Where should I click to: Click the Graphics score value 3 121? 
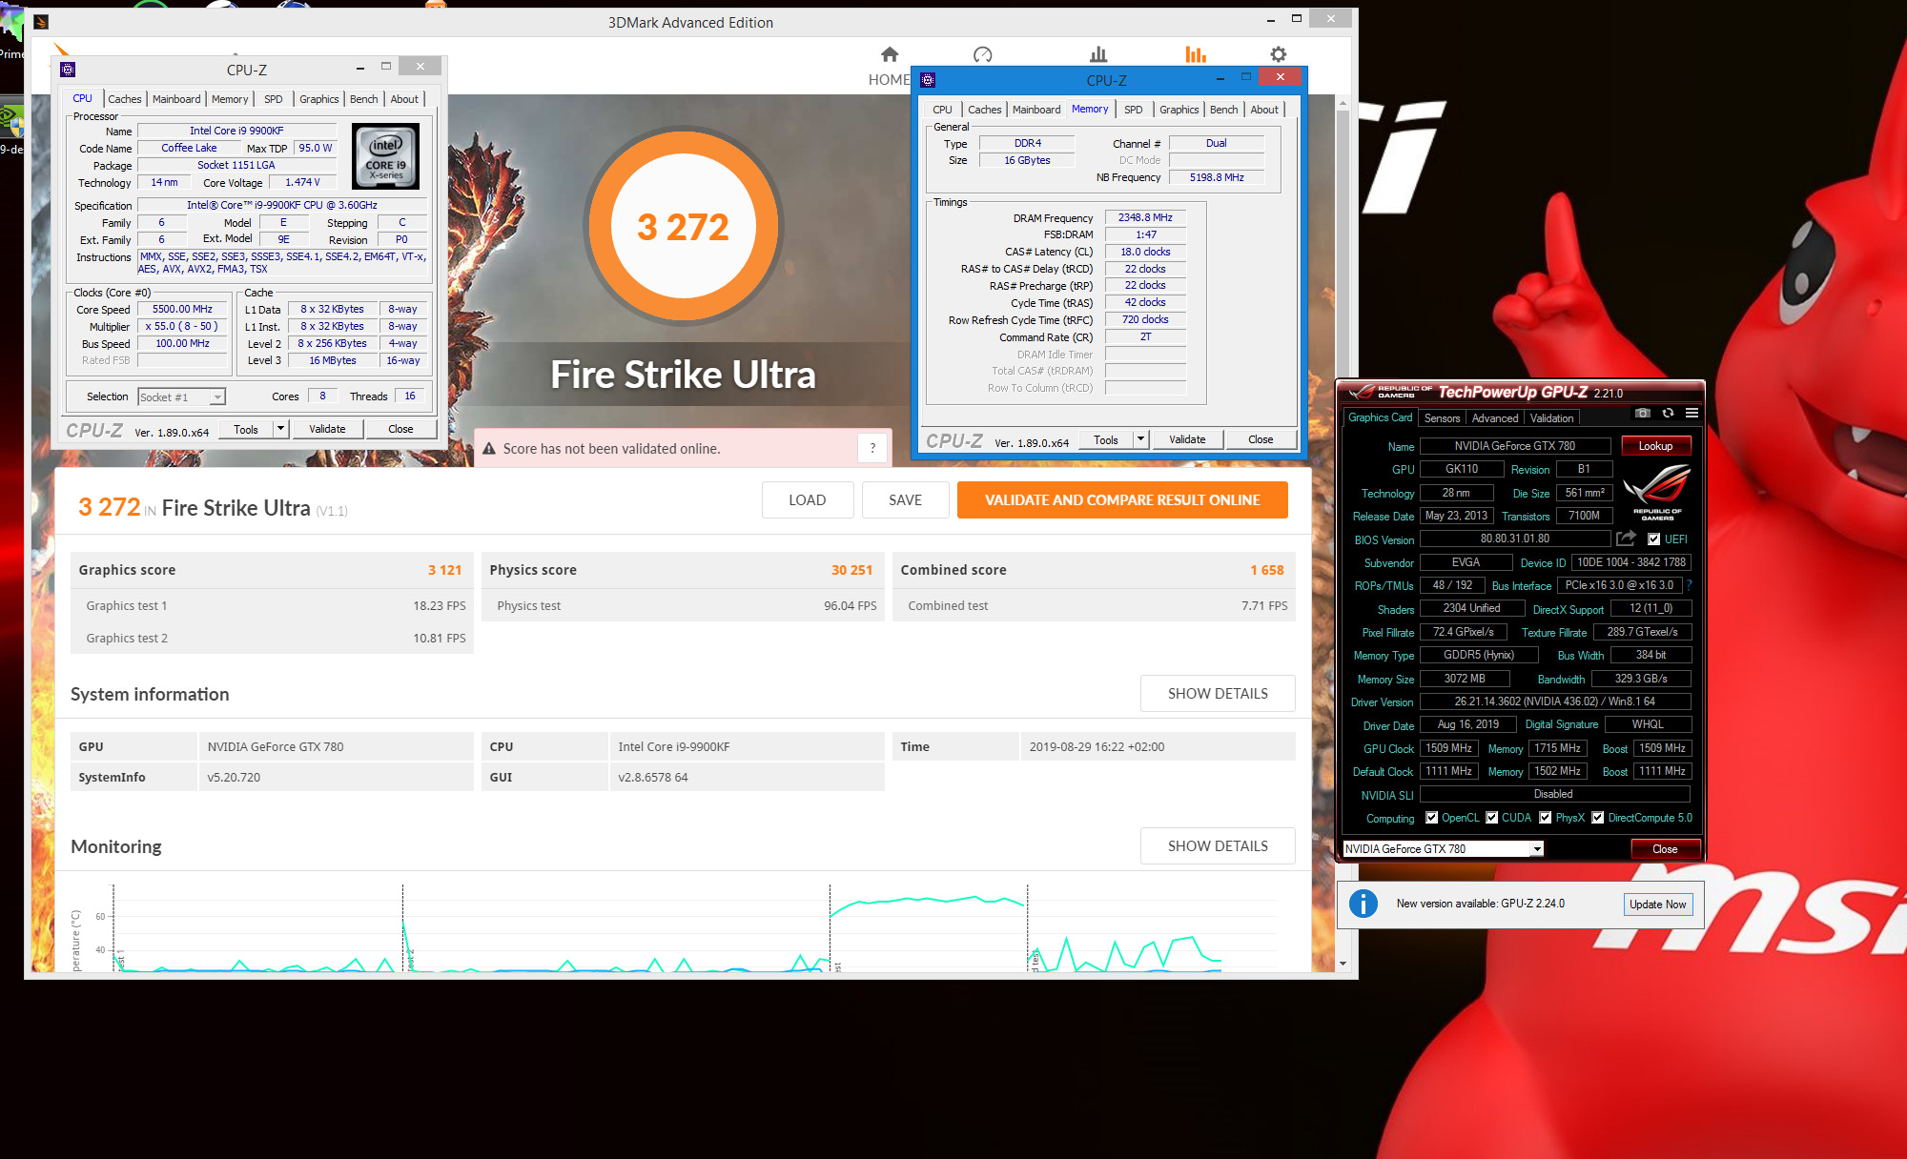click(444, 570)
